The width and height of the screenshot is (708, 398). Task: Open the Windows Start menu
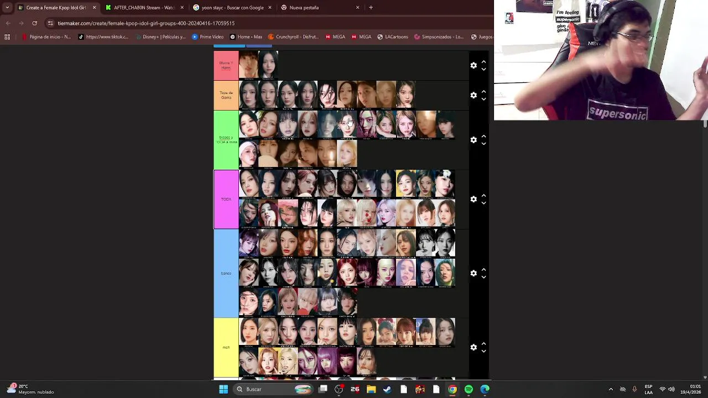click(223, 389)
